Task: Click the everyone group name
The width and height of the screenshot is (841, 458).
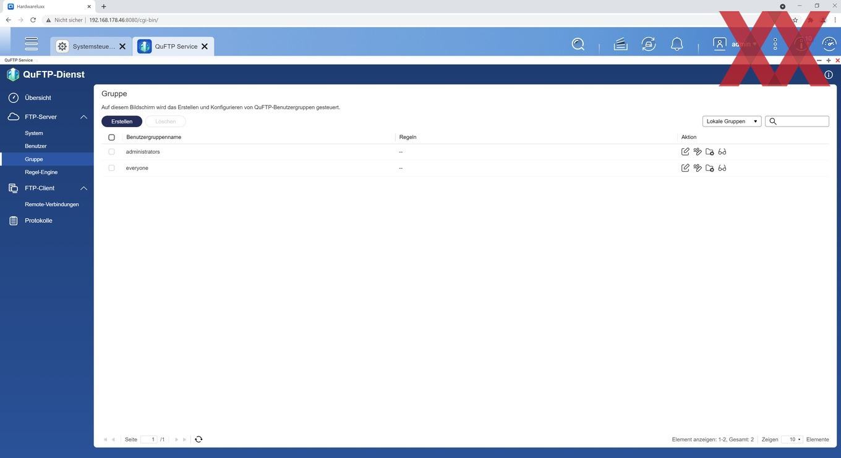Action: (137, 168)
